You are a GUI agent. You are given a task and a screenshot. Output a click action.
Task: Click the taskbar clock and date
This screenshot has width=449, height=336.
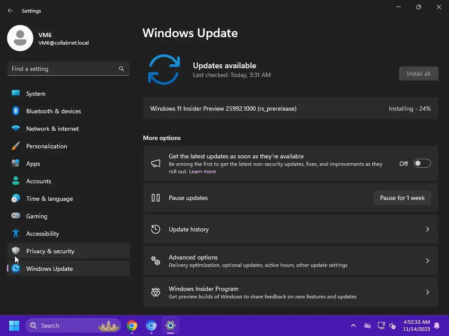click(x=417, y=325)
